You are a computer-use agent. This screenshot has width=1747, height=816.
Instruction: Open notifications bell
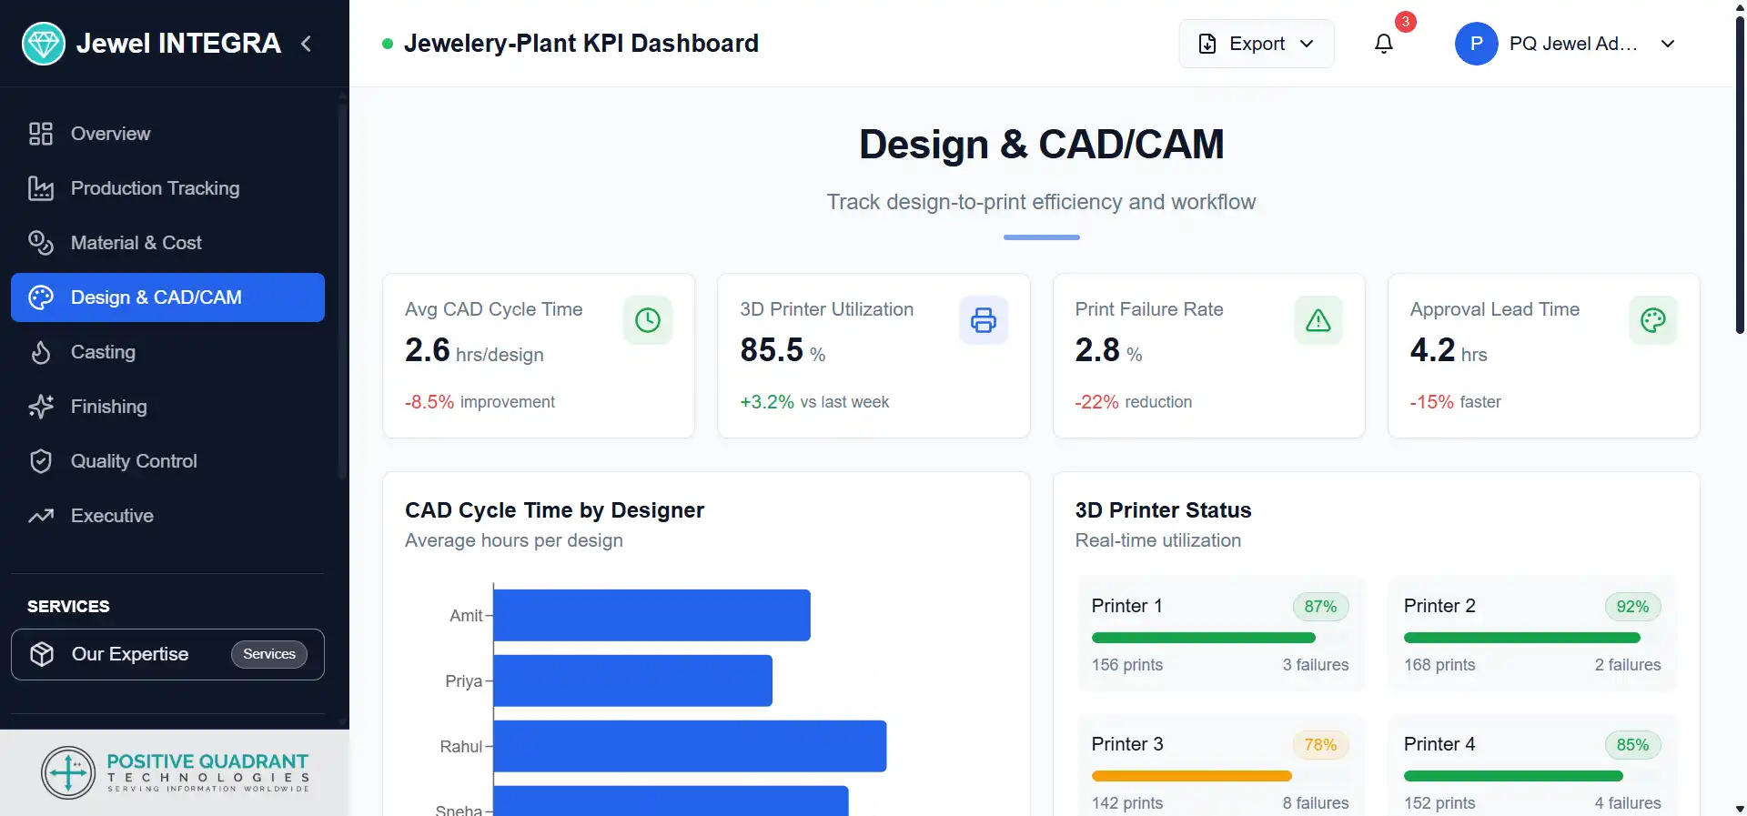(1384, 44)
